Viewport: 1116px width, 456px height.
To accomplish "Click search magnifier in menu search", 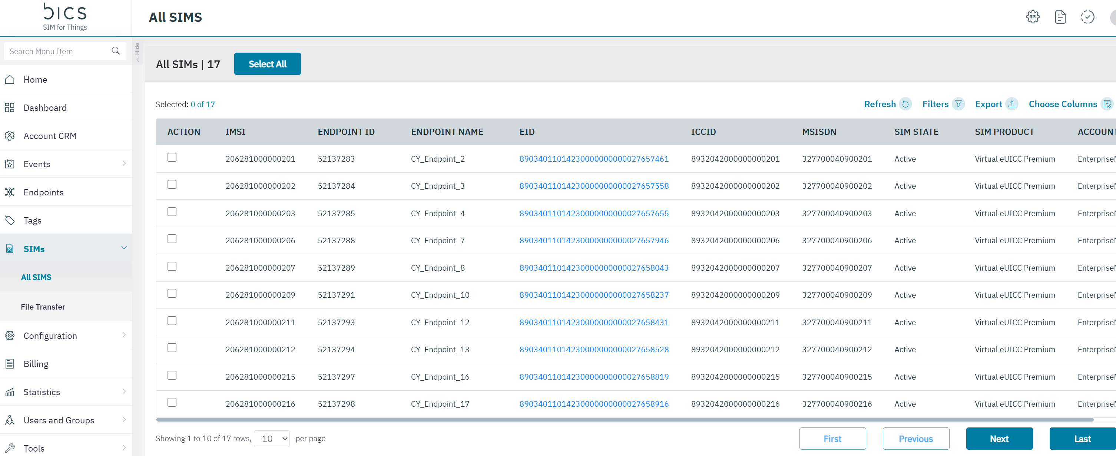I will pos(116,51).
